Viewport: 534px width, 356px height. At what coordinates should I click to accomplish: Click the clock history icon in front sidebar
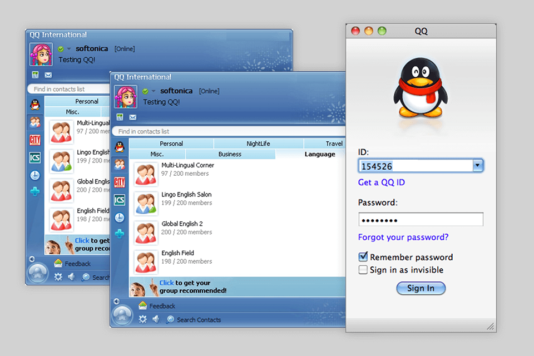pos(120,217)
